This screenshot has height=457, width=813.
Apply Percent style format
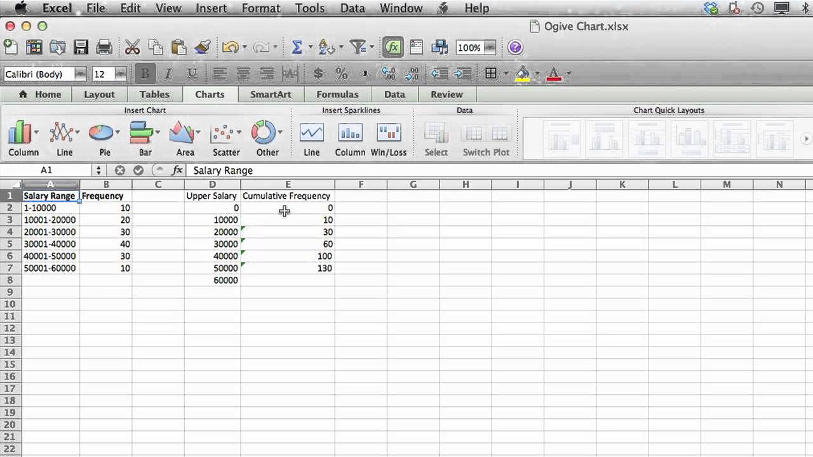[342, 74]
